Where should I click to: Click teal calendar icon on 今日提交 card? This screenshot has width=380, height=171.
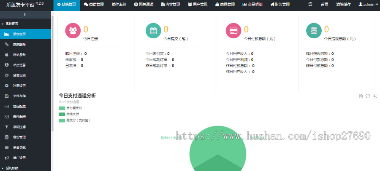153,31
